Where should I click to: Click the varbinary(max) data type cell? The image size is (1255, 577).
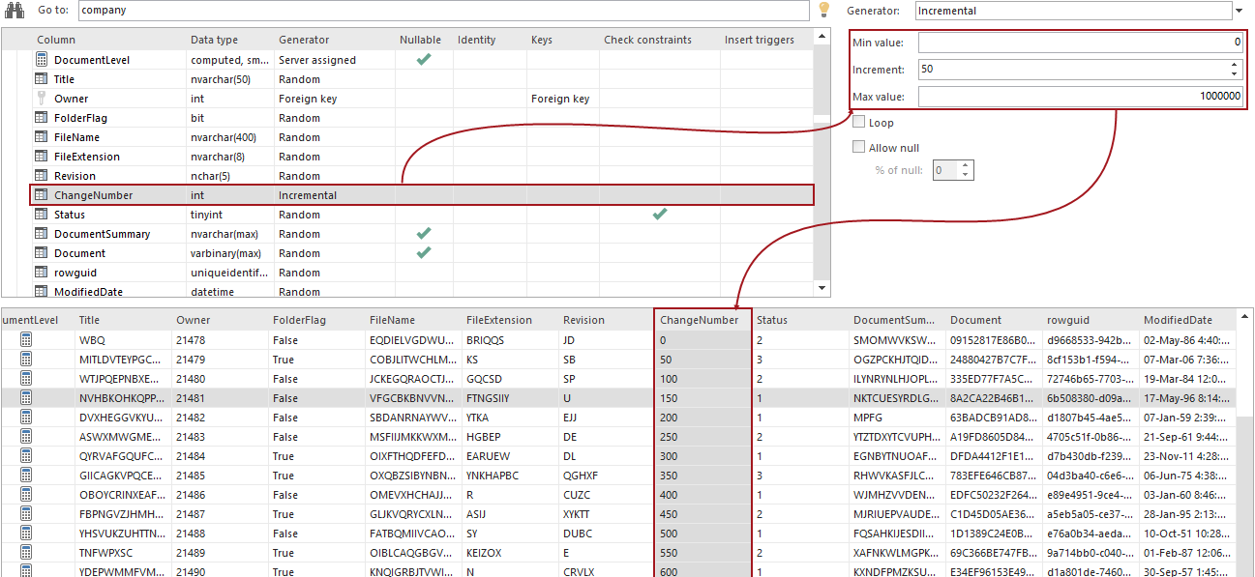226,253
